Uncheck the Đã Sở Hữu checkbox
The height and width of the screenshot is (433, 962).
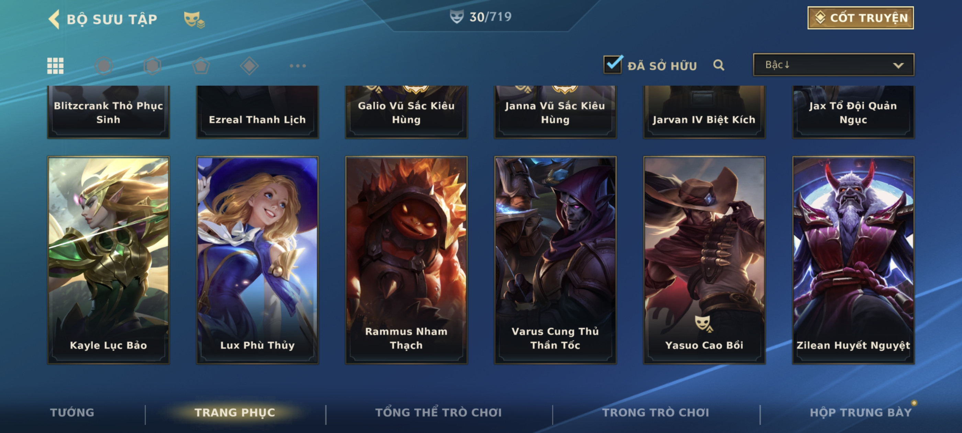613,65
